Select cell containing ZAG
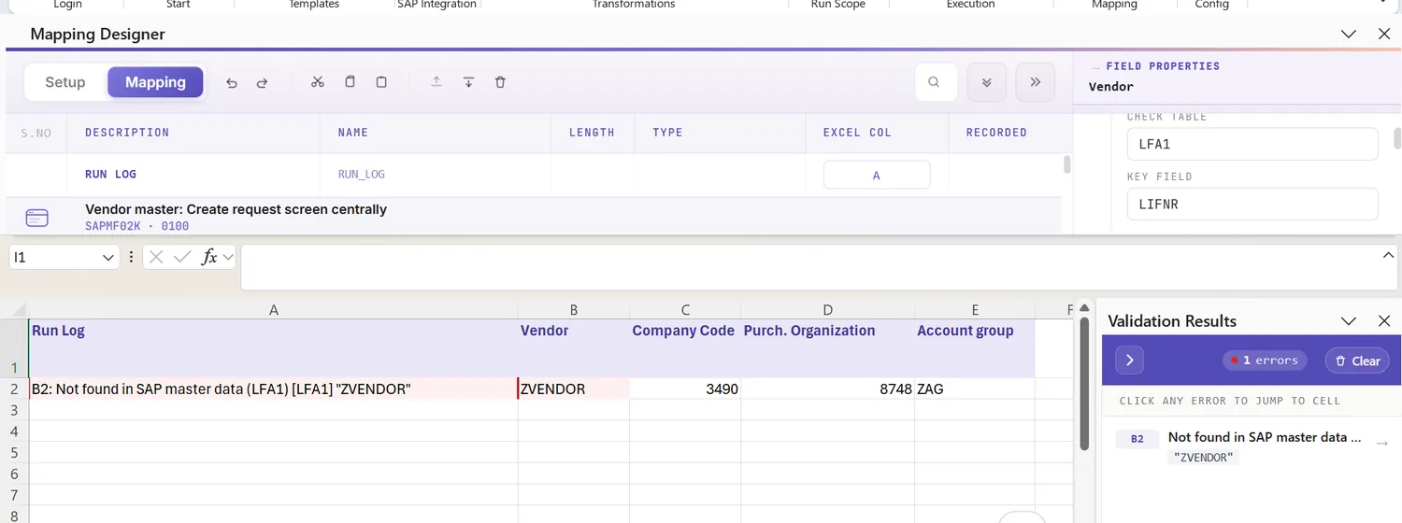 [975, 389]
